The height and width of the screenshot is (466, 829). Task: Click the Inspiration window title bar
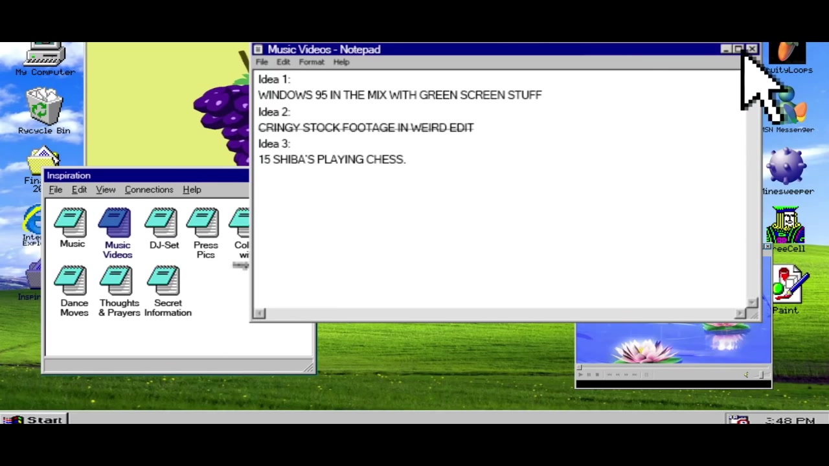pyautogui.click(x=148, y=175)
